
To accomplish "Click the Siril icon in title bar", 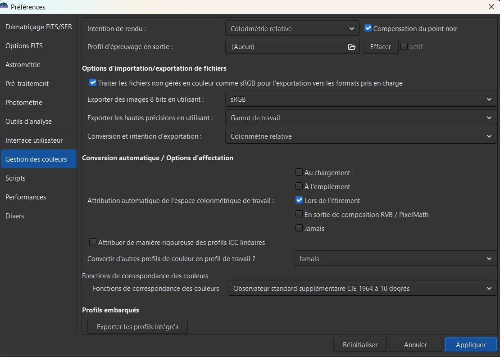I will (4, 6).
